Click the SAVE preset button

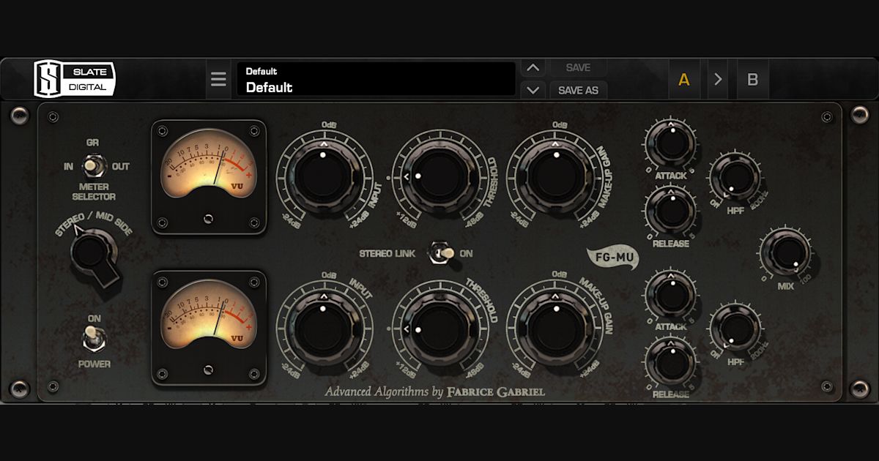coord(578,67)
